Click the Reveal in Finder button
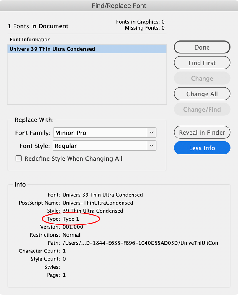 click(202, 133)
